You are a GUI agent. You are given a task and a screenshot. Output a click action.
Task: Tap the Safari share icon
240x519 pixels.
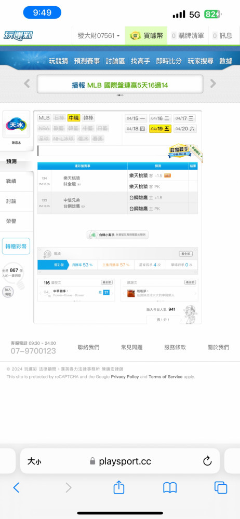coord(118,487)
